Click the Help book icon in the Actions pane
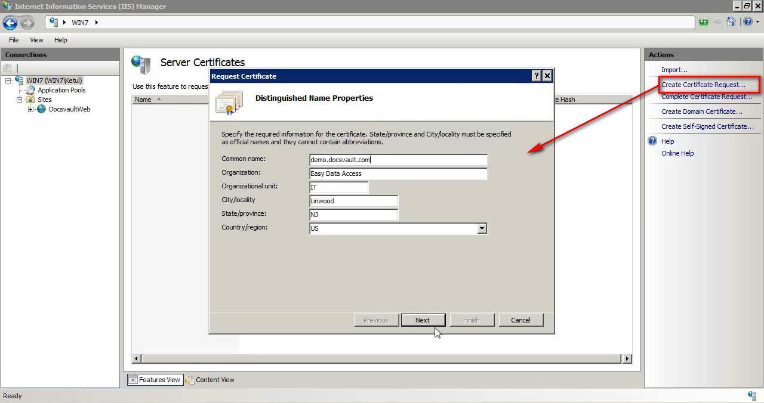The image size is (764, 403). coord(652,141)
